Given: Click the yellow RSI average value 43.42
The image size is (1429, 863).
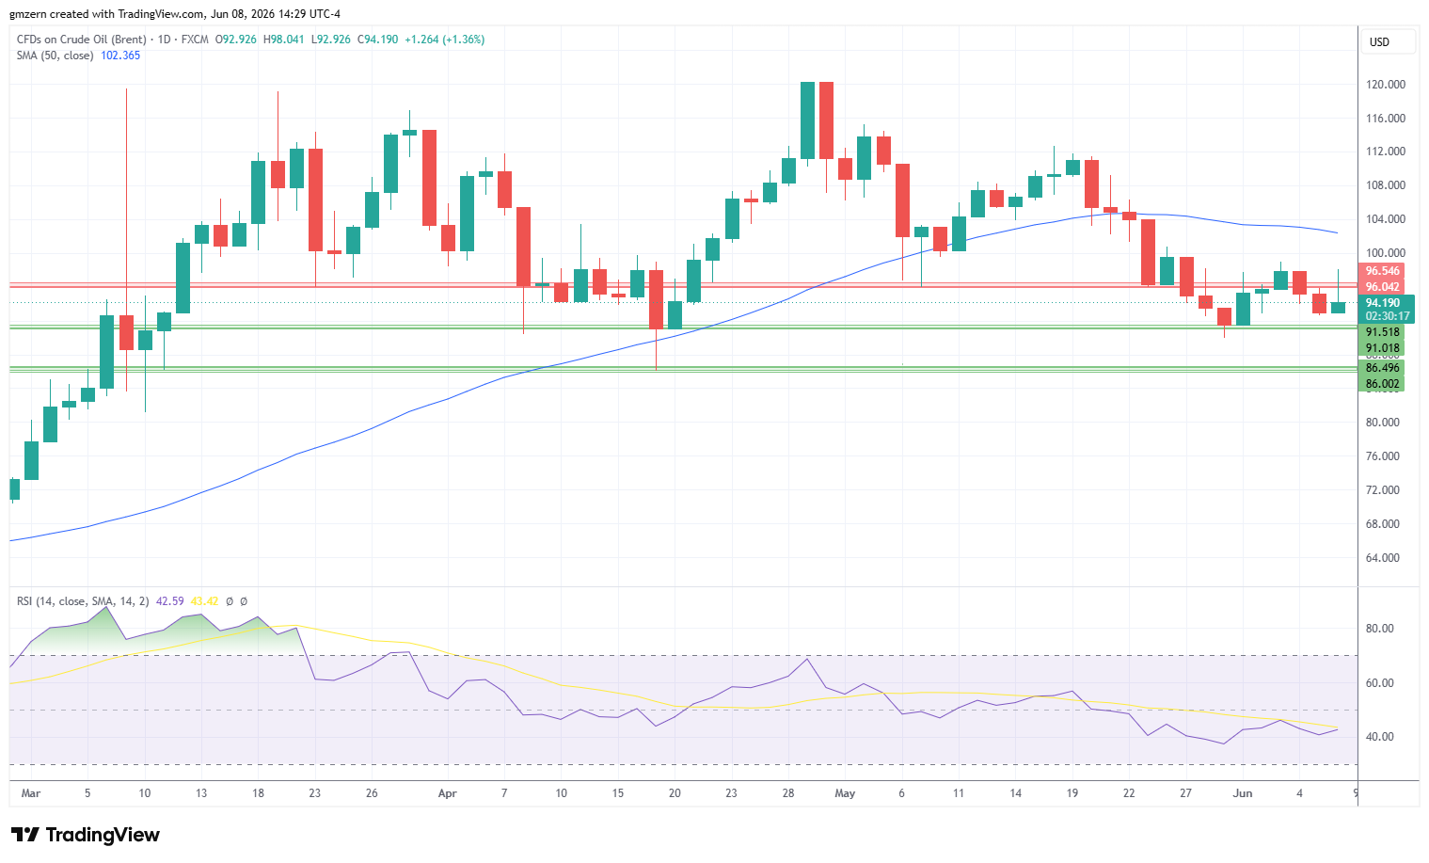Looking at the screenshot, I should tap(204, 601).
